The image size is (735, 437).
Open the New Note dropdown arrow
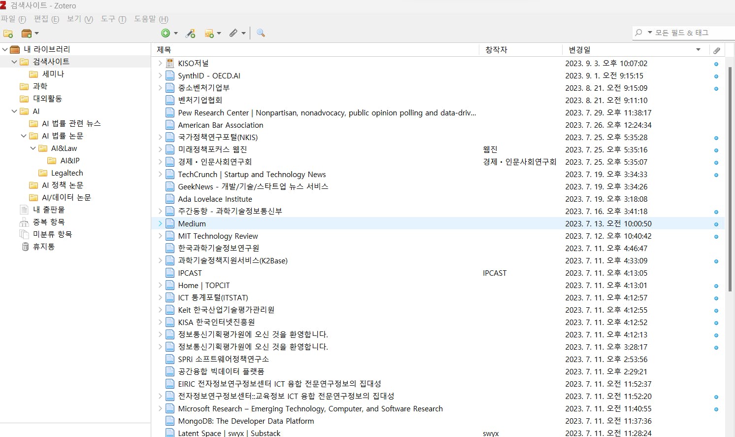[219, 34]
